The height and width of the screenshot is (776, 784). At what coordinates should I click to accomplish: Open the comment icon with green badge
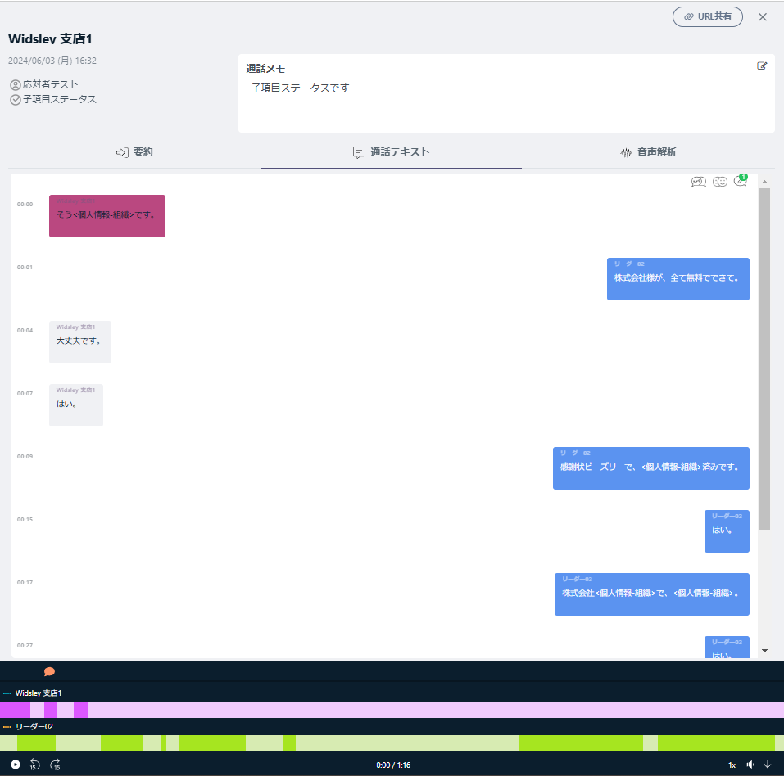(x=741, y=182)
